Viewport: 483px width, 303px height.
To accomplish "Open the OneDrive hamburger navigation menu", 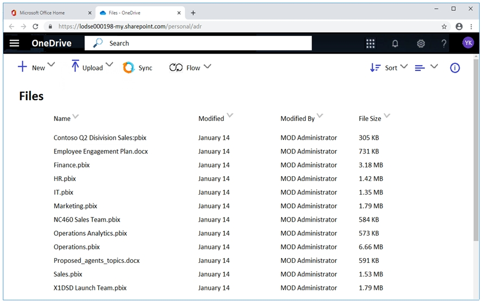I will (15, 43).
